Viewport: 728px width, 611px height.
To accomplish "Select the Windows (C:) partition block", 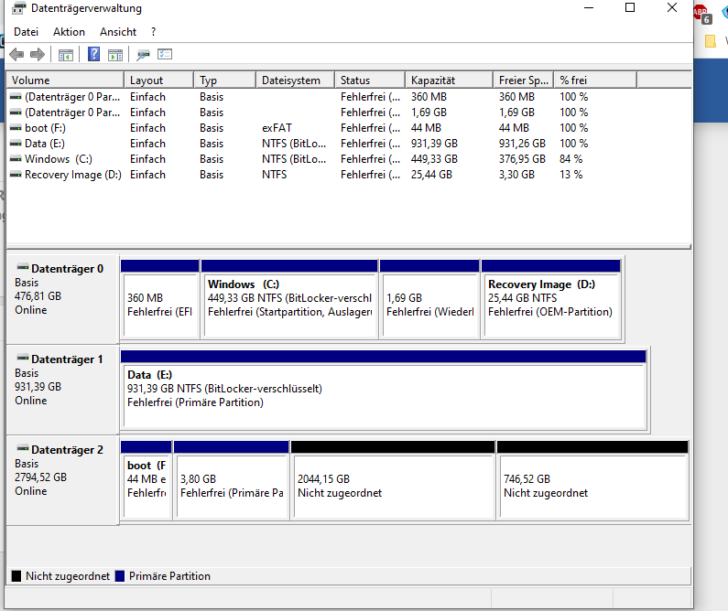I will pyautogui.click(x=289, y=299).
